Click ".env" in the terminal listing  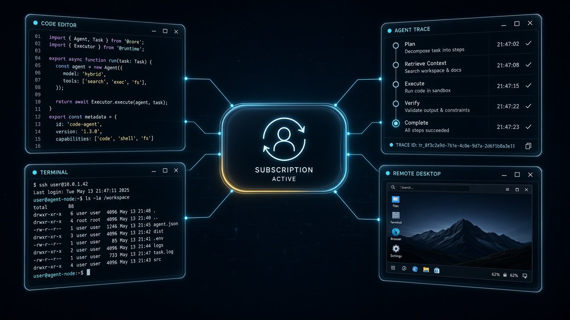coord(158,238)
